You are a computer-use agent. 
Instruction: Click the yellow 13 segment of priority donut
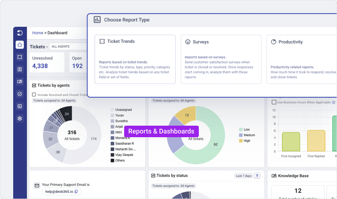click(186, 115)
